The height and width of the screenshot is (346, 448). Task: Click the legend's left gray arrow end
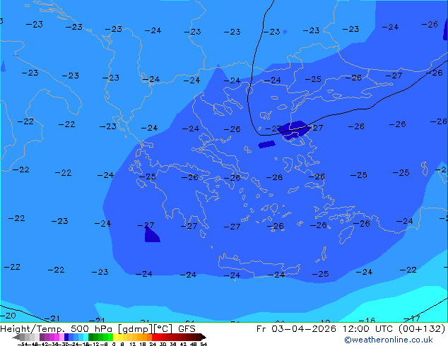pyautogui.click(x=16, y=337)
